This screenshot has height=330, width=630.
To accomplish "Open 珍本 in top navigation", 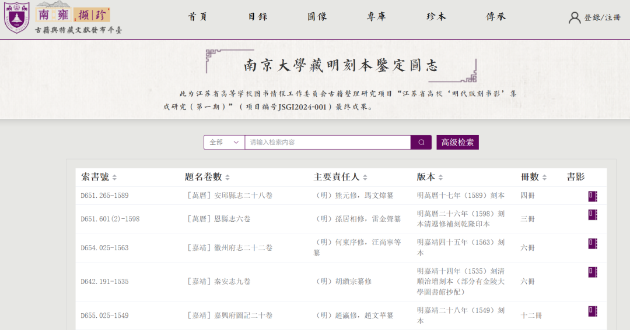I will (x=436, y=16).
